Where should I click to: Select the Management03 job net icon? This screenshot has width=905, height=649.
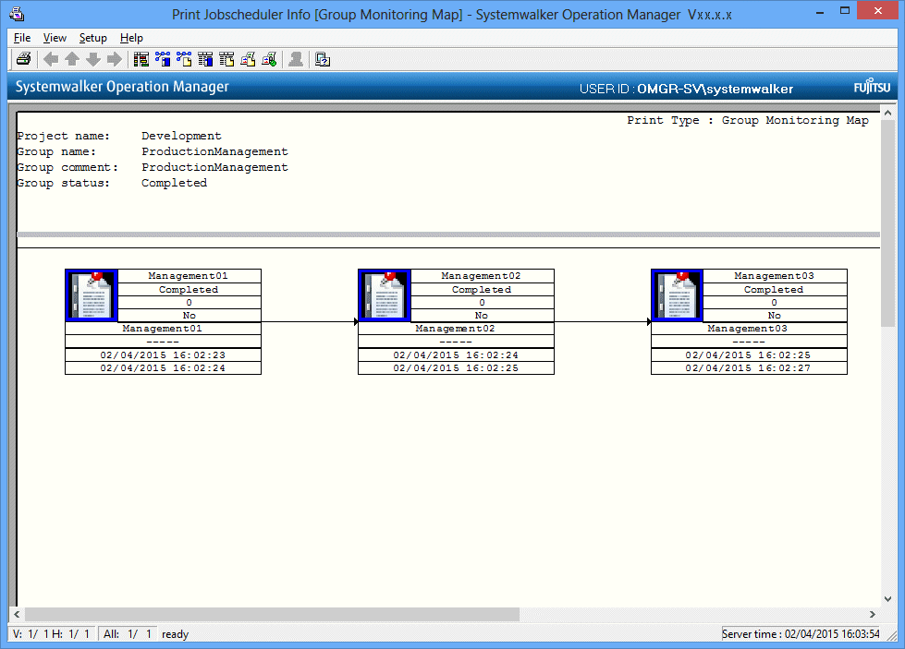click(678, 294)
